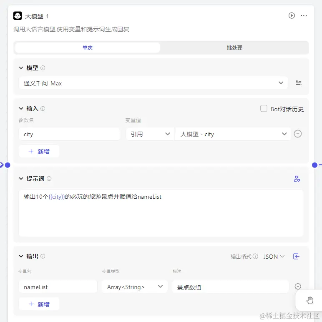The width and height of the screenshot is (322, 322).
Task: Run the node with the play icon
Action: coord(292,15)
